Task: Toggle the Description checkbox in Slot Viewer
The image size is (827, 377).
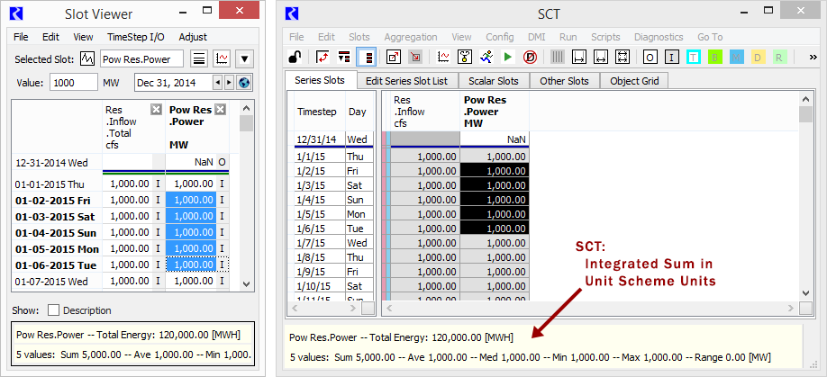Action: (53, 310)
